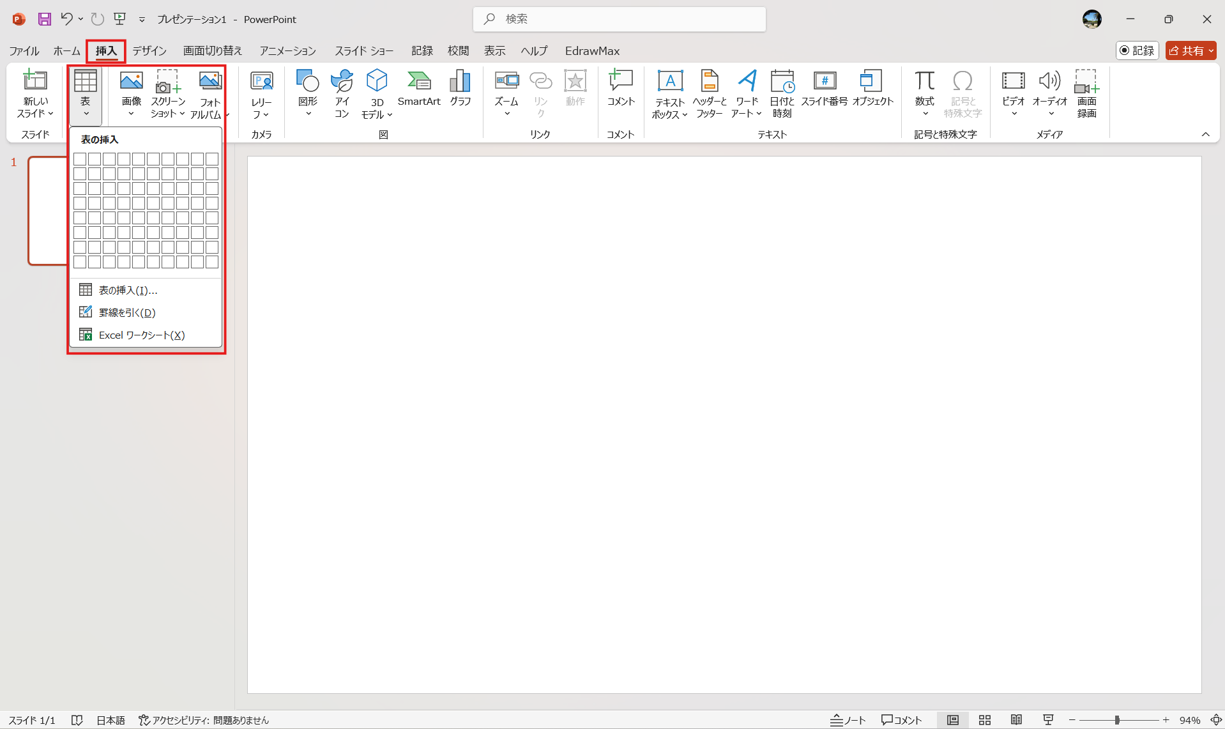Open the 3D モデル insert tool

pos(377,94)
